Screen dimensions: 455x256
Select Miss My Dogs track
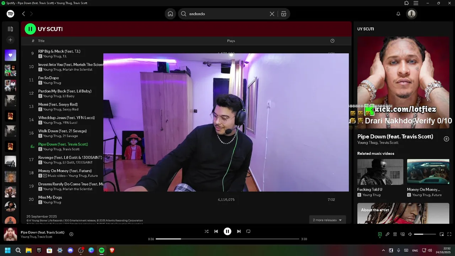coord(50,197)
